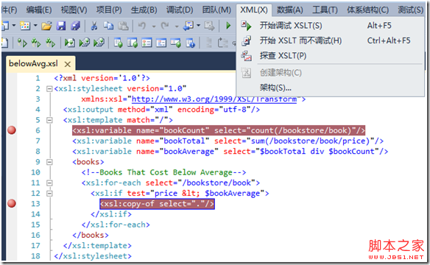
Task: Open the 项目(P) menu
Action: tap(109, 10)
